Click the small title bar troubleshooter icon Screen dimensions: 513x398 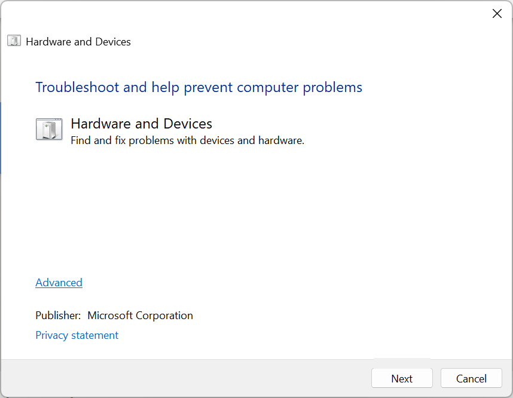point(14,41)
